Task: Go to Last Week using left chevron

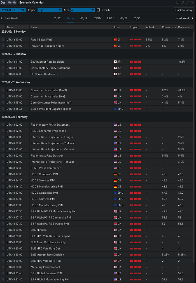Action: tap(2, 18)
